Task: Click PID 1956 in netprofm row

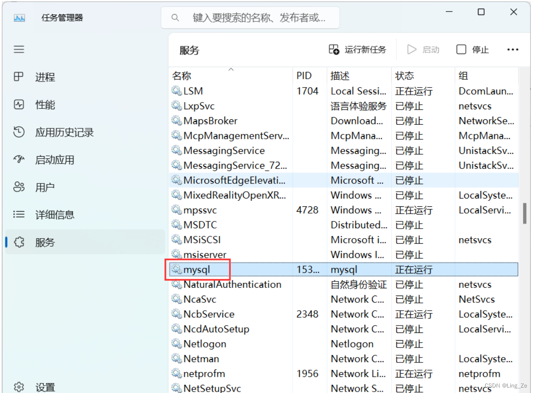Action: [307, 373]
